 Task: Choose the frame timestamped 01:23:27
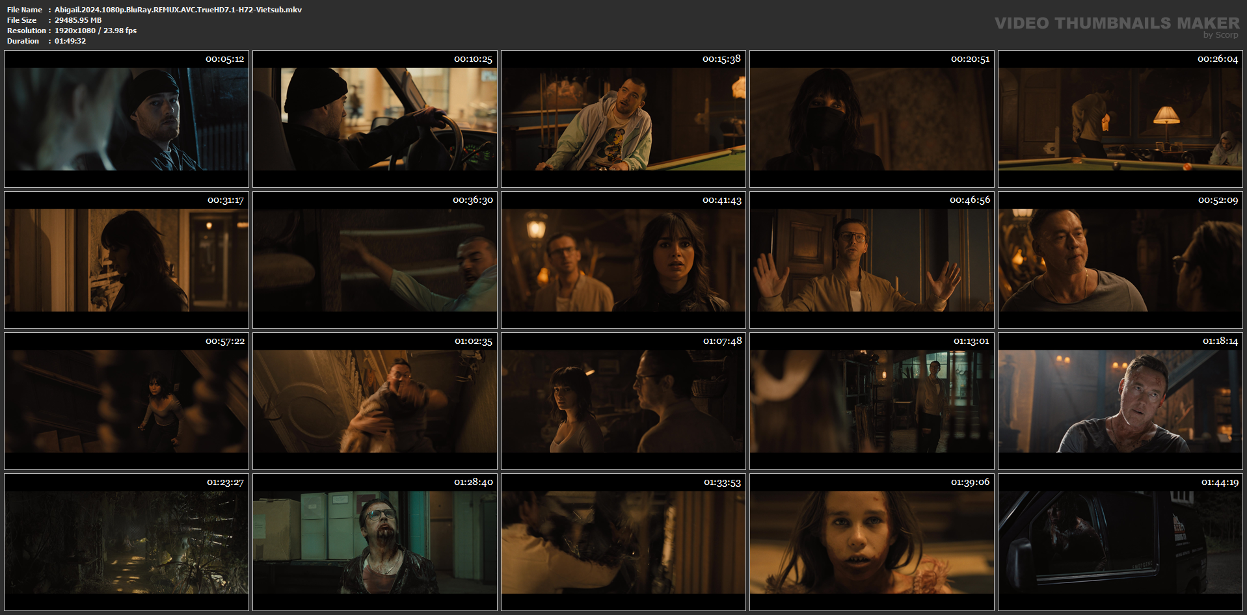pos(127,542)
